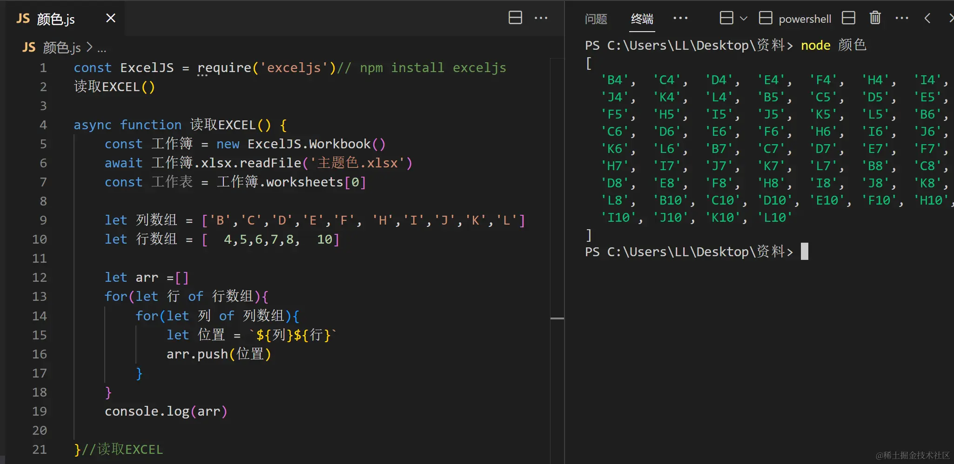Click the 读取EXCEL() call on line 2
954x464 pixels.
point(114,87)
